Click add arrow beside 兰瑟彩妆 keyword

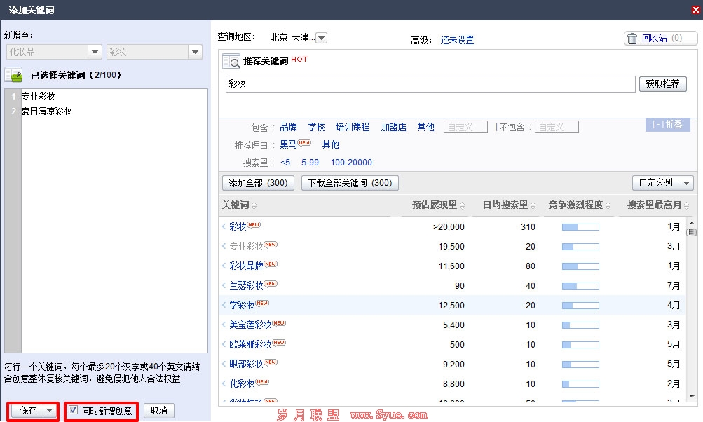[224, 286]
